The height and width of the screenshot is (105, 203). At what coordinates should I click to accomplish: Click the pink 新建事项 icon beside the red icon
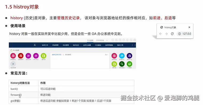click(13, 56)
